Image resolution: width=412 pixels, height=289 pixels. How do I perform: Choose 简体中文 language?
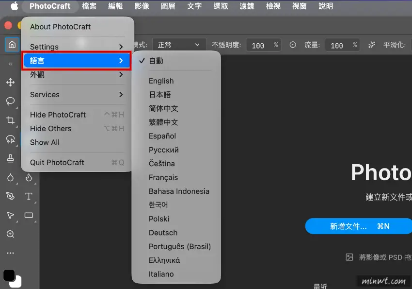click(176, 108)
